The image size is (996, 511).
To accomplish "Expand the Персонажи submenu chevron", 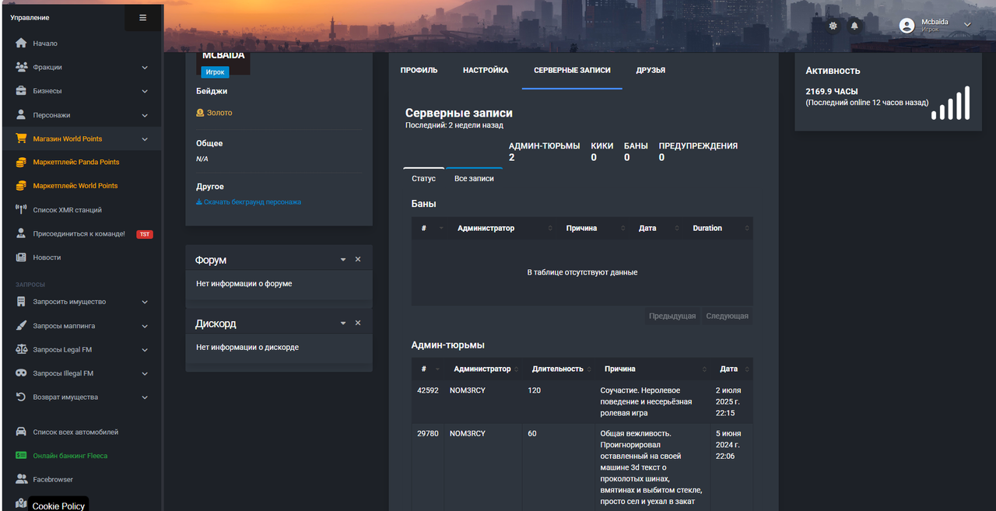I will 145,115.
